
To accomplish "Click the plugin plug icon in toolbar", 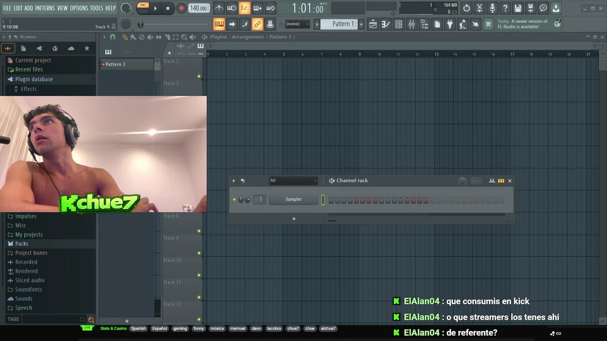I will point(450,24).
